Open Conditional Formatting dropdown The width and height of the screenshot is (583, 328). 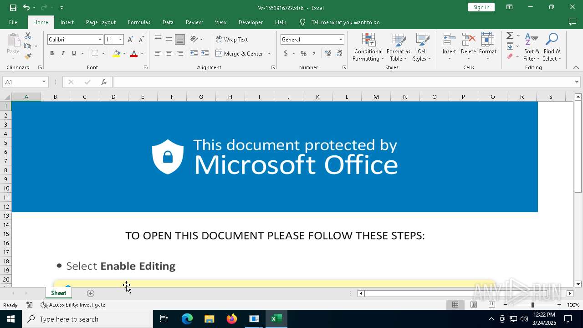click(368, 47)
